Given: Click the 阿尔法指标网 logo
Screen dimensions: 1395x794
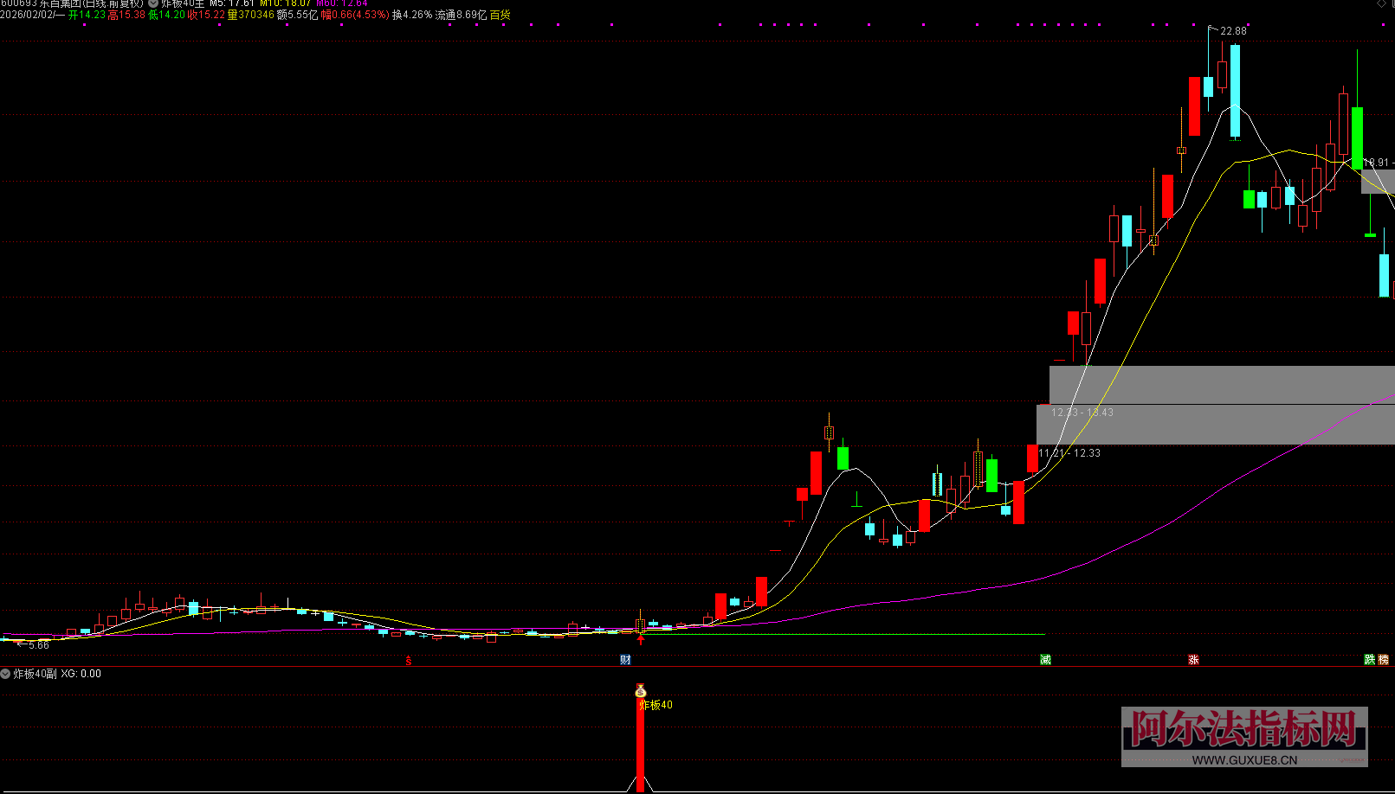Looking at the screenshot, I should (x=1244, y=729).
